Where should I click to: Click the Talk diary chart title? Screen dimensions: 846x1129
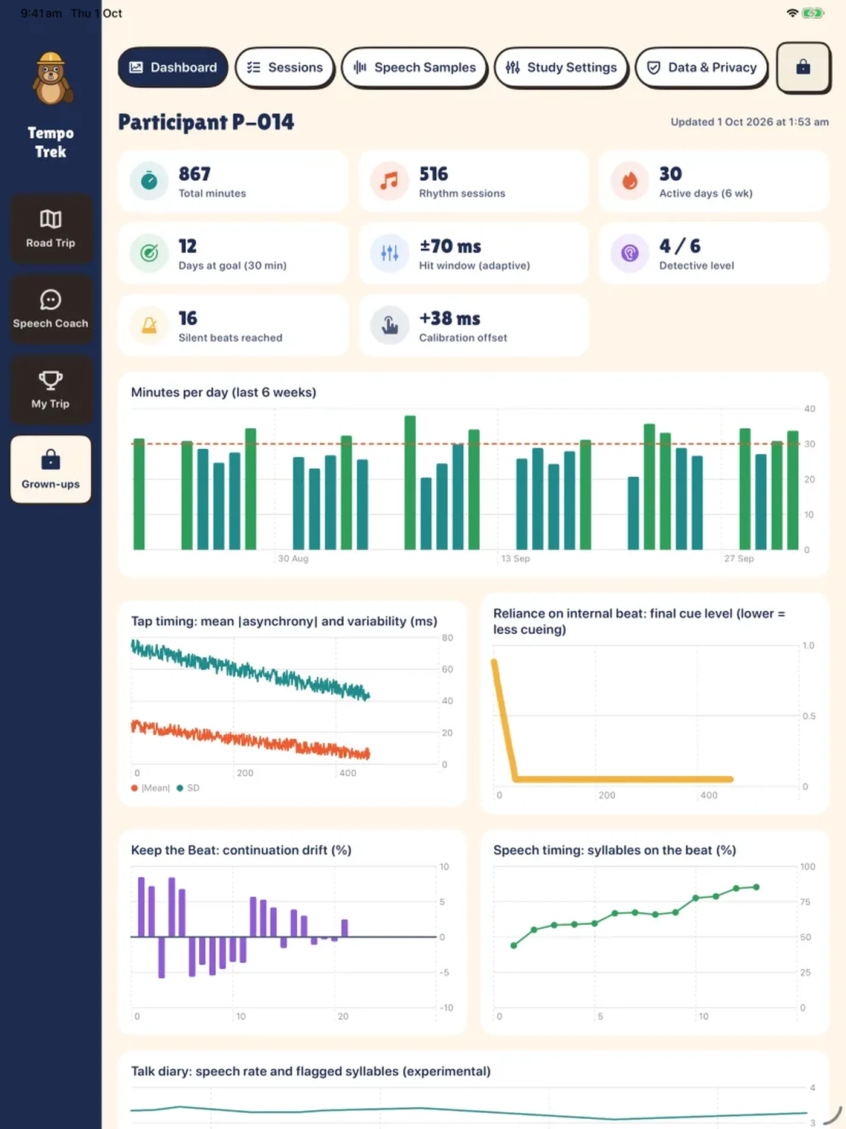coord(311,1071)
